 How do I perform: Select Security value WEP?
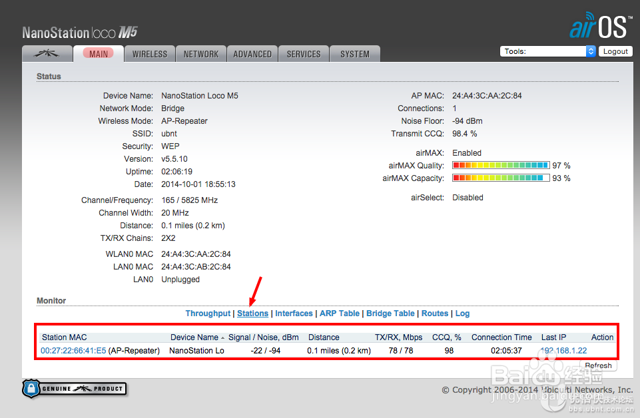pyautogui.click(x=170, y=146)
